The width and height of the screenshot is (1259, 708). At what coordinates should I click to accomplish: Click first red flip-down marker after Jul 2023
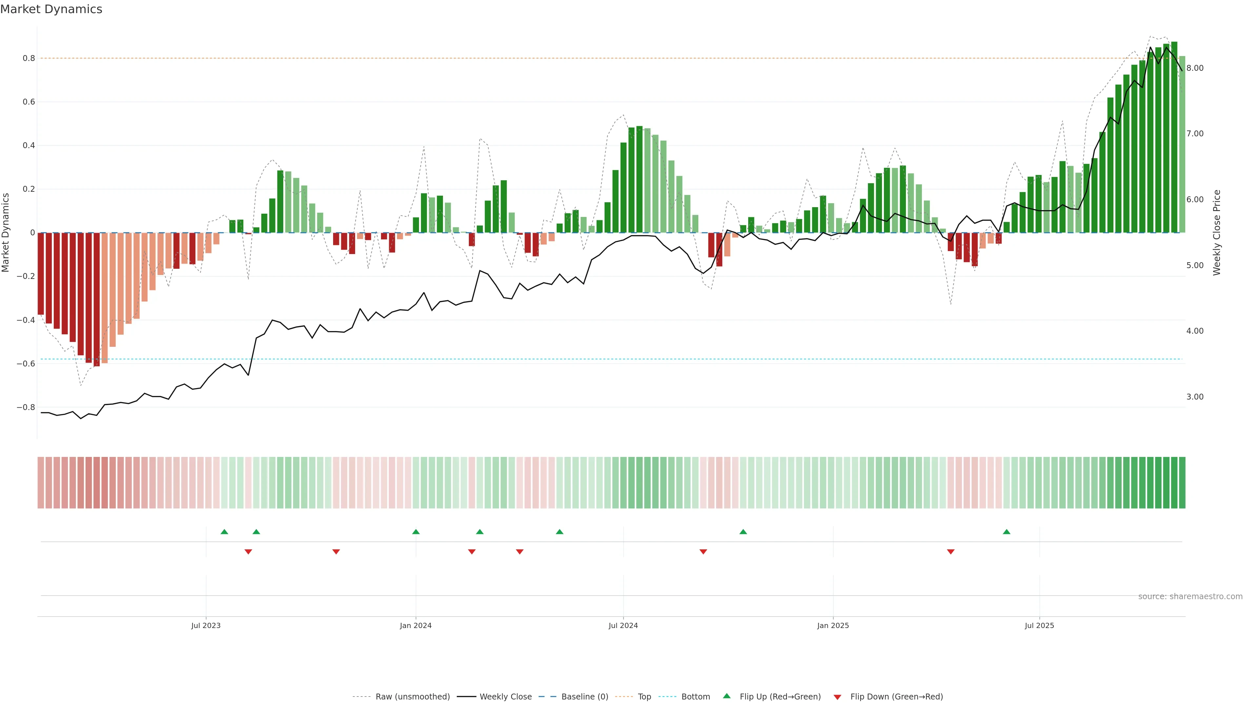click(248, 552)
